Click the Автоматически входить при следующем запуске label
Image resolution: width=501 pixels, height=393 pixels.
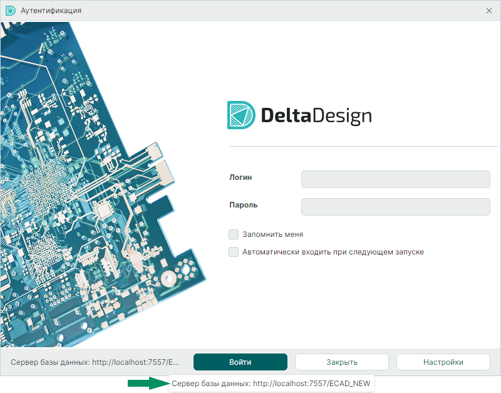tap(333, 252)
